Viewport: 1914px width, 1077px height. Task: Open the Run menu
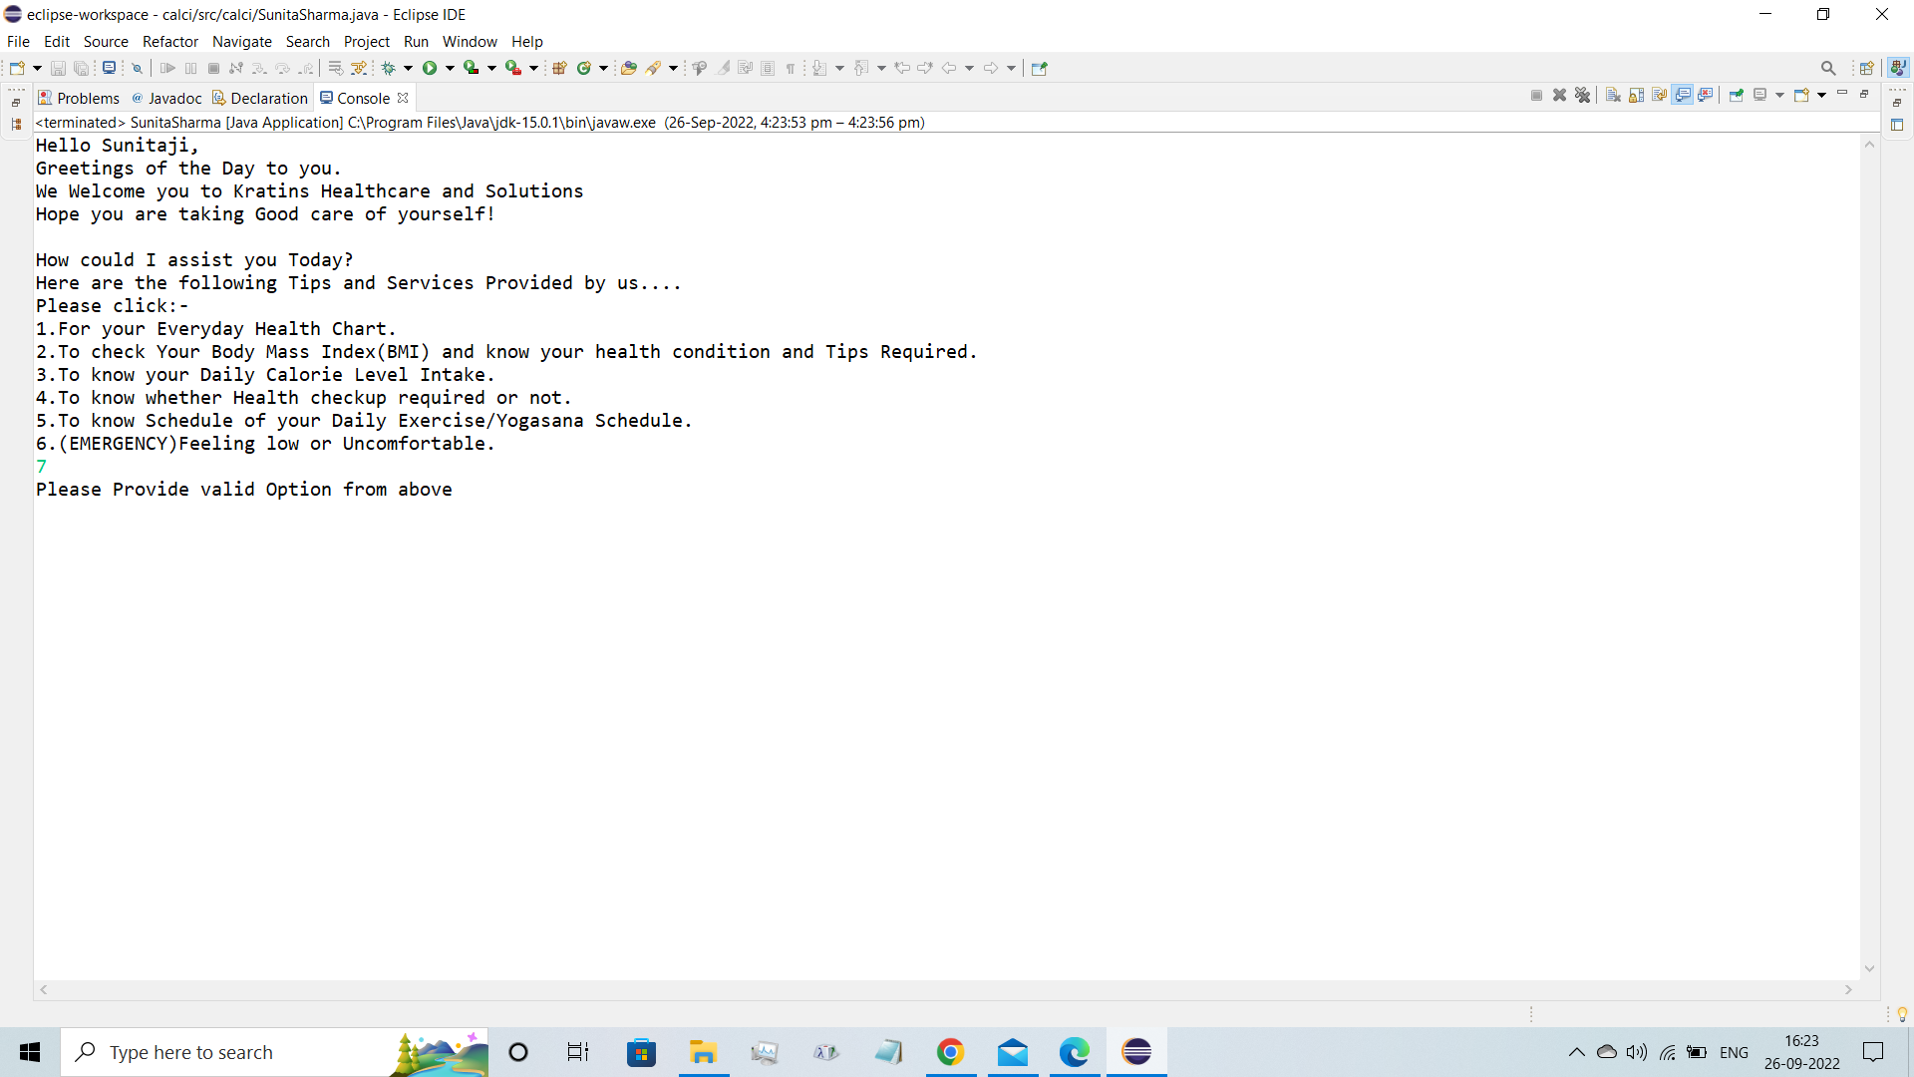coord(416,42)
